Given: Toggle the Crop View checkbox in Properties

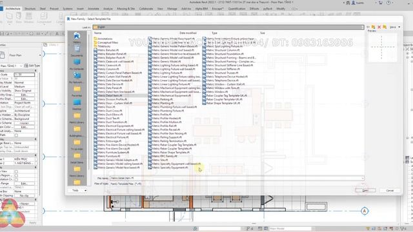Looking at the screenshot, I should coord(16,171).
